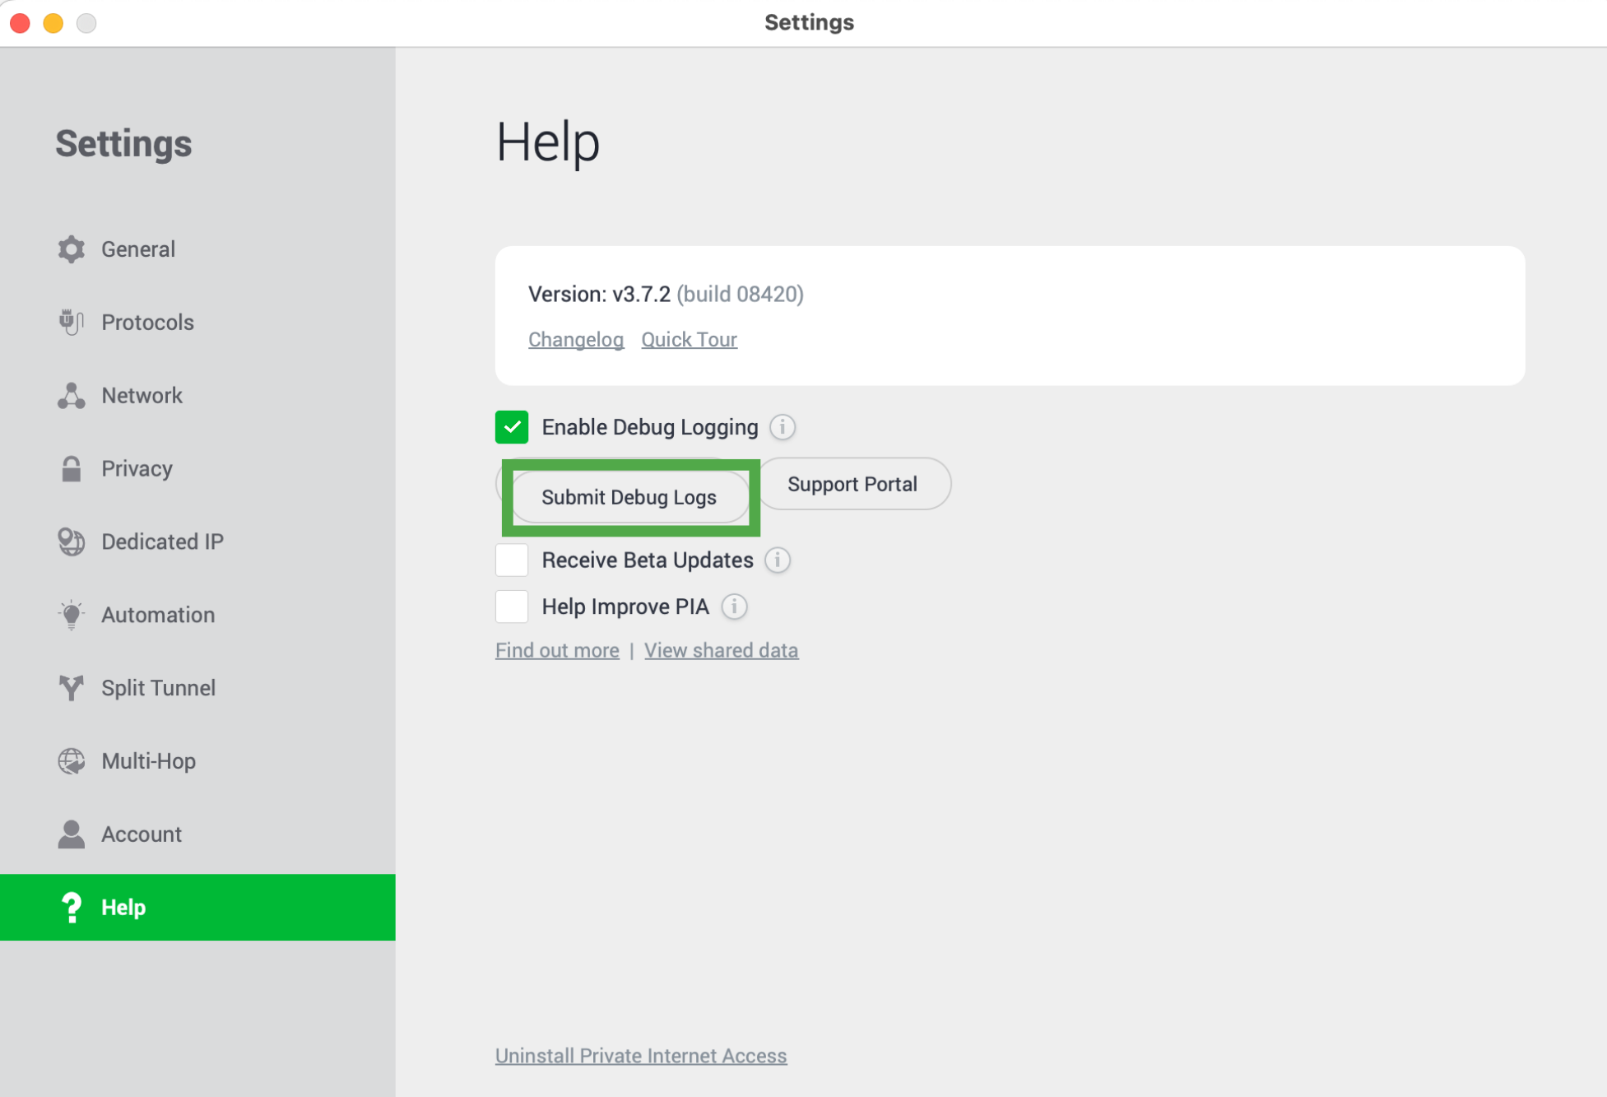Click the Network nodes icon

72,396
